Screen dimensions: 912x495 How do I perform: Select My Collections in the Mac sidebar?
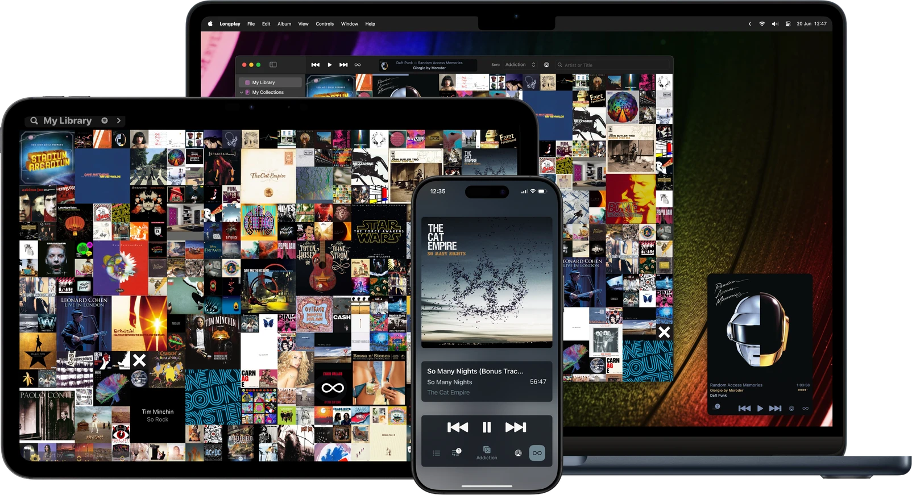point(268,92)
